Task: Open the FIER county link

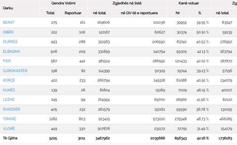Action: [7, 61]
